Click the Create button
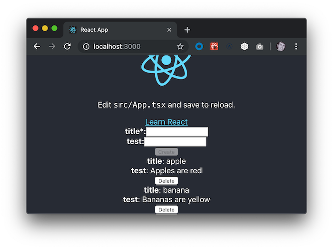Screen dimensions: 333x249 tap(166, 152)
